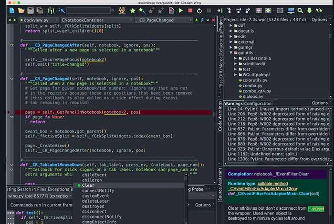This screenshot has height=224, width=334.
Task: Open the Search in Files tab
Action: click(x=32, y=189)
